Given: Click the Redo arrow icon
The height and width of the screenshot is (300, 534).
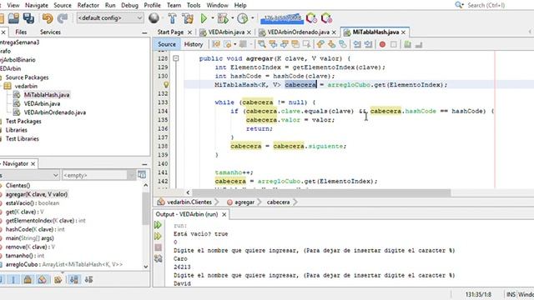Looking at the screenshot, I should click(x=63, y=18).
